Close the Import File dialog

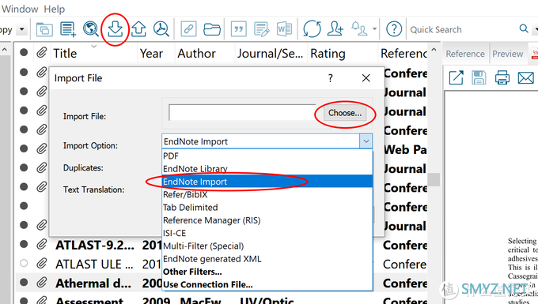click(x=366, y=78)
